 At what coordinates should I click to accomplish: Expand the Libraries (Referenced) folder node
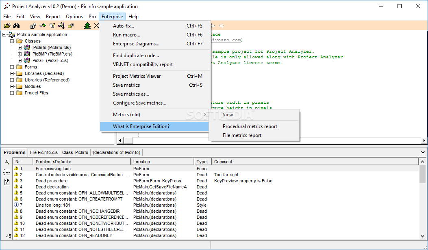click(x=12, y=80)
